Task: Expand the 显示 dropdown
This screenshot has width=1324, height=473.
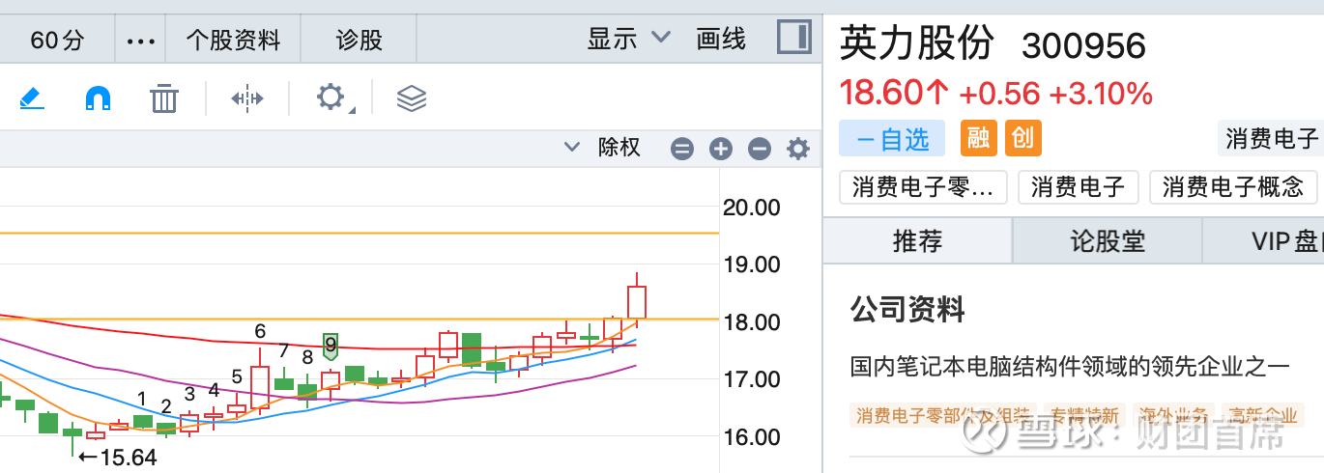Action: pos(629,39)
